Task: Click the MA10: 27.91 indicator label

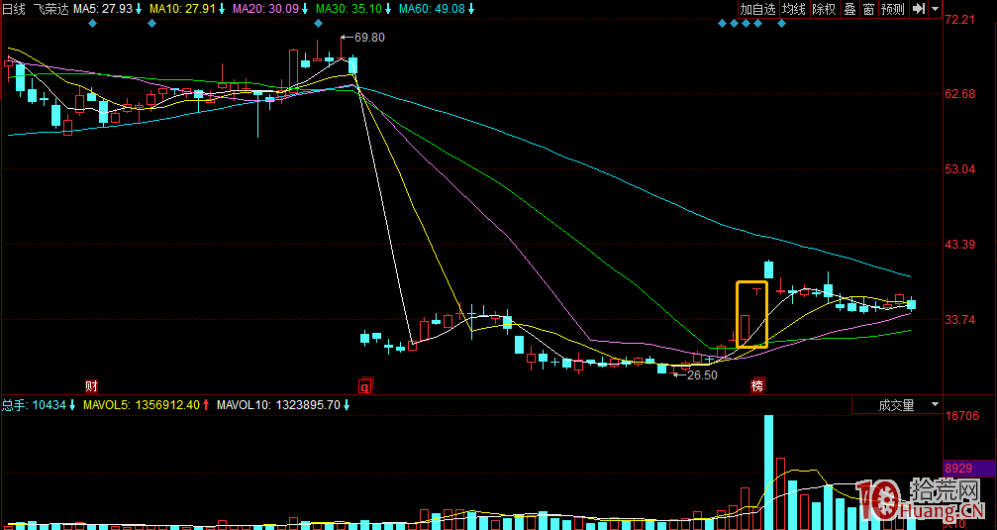Action: click(x=186, y=9)
